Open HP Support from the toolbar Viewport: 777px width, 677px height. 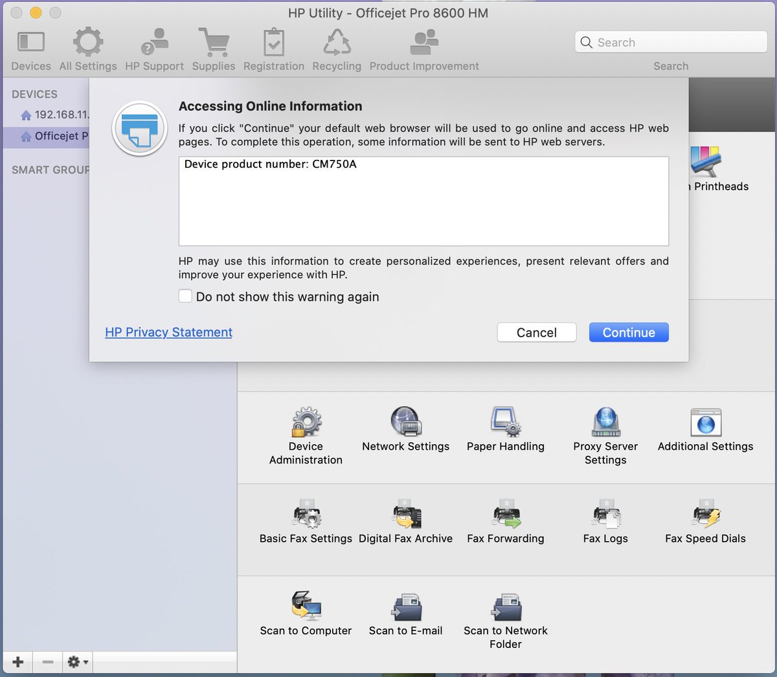tap(154, 43)
